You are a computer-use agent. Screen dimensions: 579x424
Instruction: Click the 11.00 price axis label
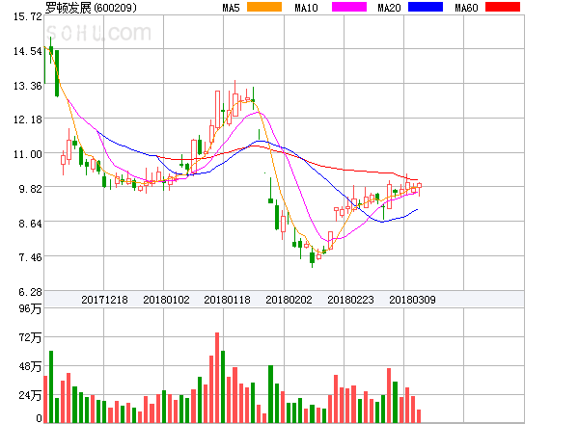tap(28, 154)
